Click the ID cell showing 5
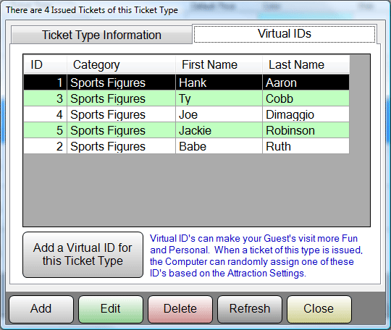Viewport: 391px width, 330px height. [x=45, y=130]
